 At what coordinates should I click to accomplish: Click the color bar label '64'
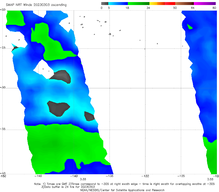coord(193,8)
